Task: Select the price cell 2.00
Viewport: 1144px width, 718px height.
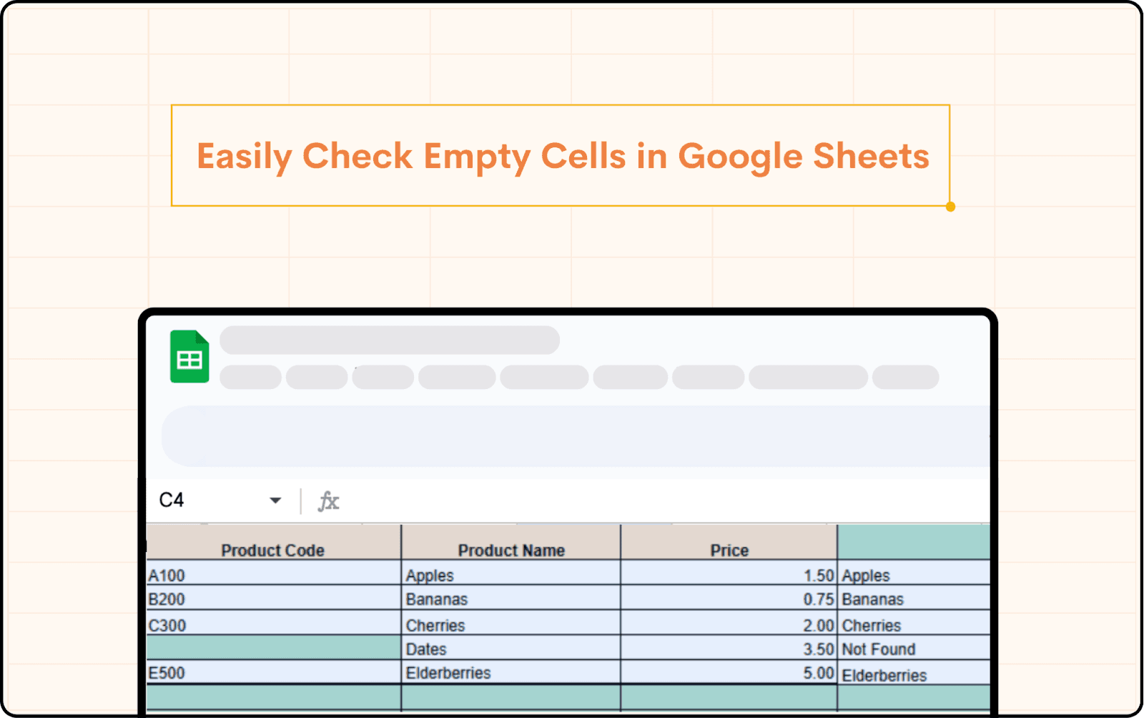Action: point(729,623)
